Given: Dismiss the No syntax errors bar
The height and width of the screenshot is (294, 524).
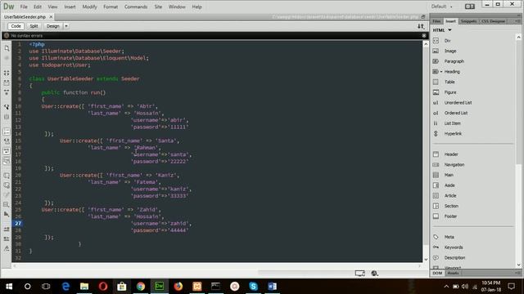Looking at the screenshot, I should point(424,35).
